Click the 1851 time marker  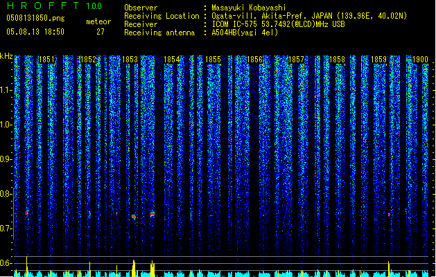[46, 59]
